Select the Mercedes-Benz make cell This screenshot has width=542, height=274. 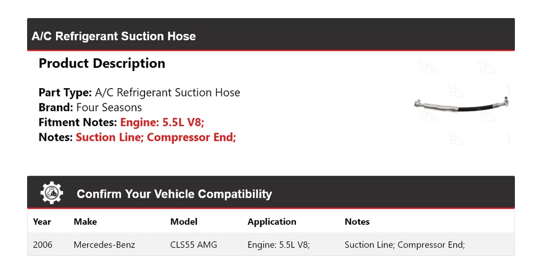click(104, 245)
